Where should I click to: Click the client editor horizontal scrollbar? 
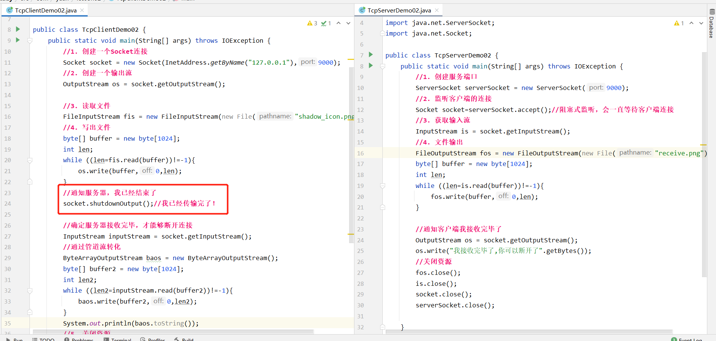[172, 332]
